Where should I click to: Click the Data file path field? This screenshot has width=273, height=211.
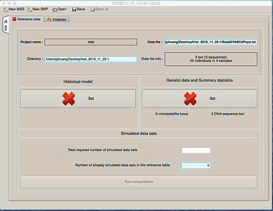click(211, 42)
